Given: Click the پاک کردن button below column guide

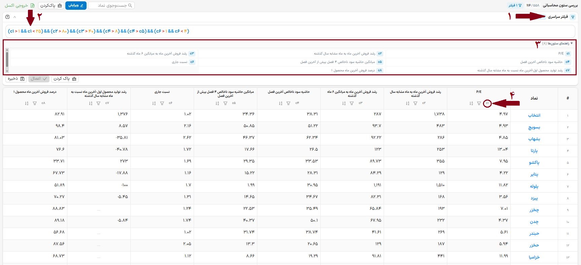Looking at the screenshot, I should point(65,79).
